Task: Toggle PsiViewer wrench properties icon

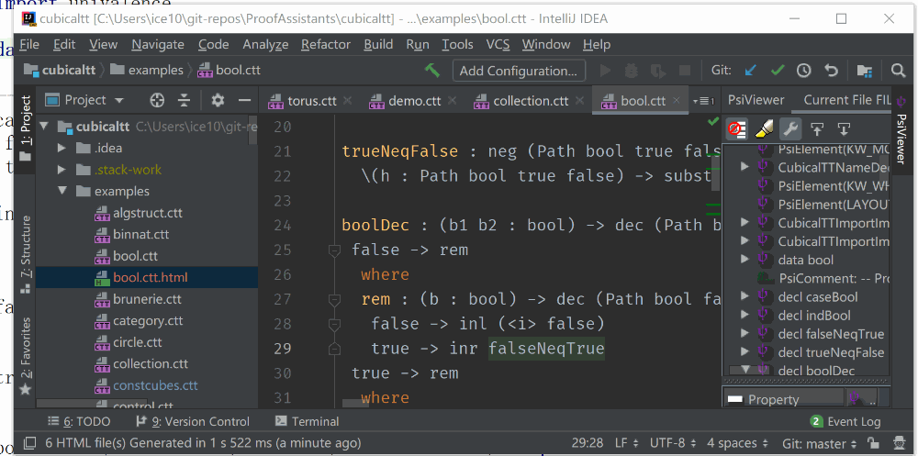Action: coord(790,128)
